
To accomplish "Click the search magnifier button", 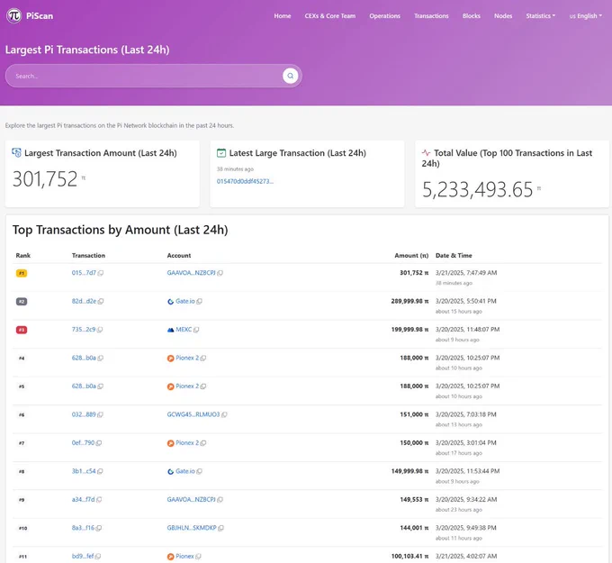I will tap(291, 76).
